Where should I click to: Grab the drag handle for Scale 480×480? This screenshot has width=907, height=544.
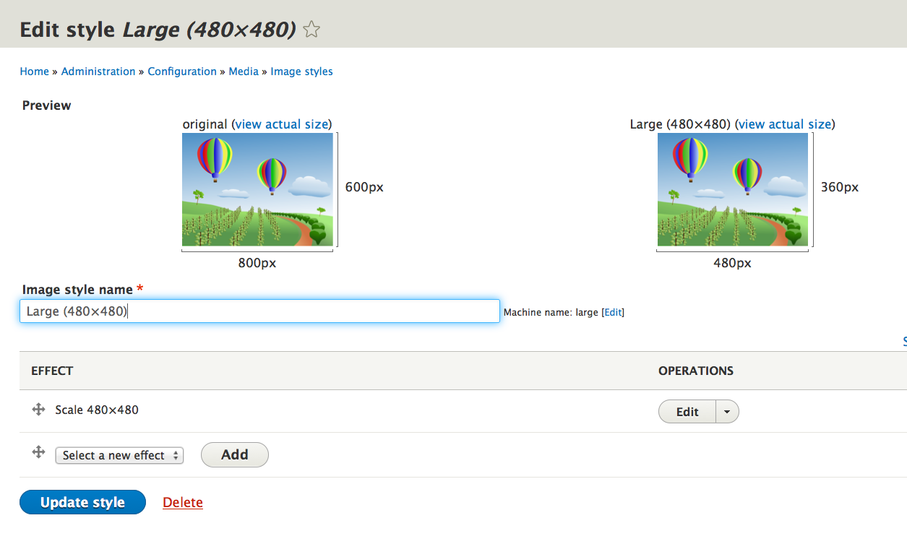coord(39,410)
